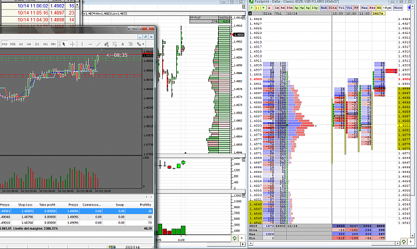Toggle the first Vol footprint mode button
417x249 pixels.
pos(341,8)
